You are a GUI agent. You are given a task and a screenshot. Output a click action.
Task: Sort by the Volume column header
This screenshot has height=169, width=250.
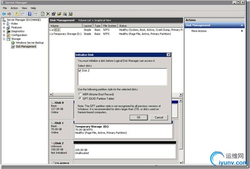point(66,25)
